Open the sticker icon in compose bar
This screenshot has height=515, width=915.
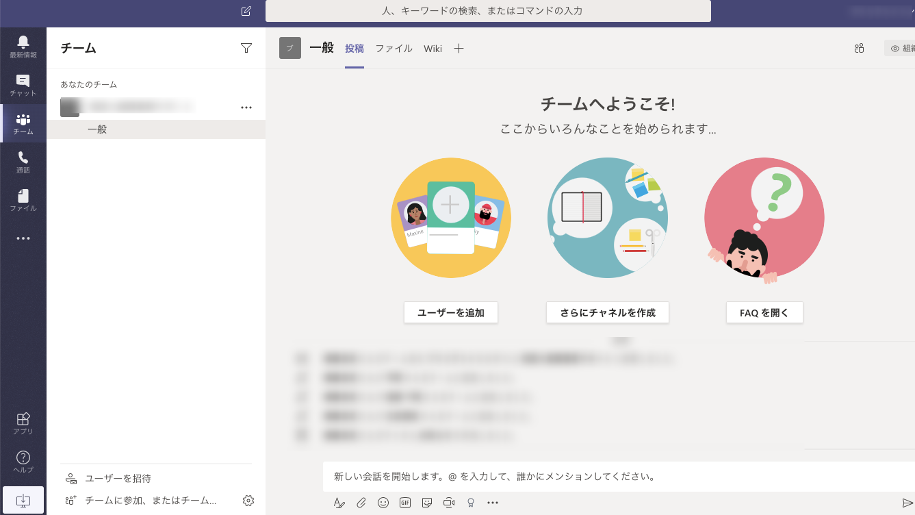pos(427,503)
